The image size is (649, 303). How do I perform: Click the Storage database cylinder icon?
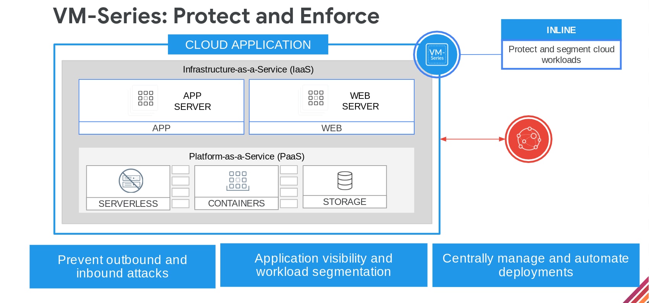(x=345, y=181)
